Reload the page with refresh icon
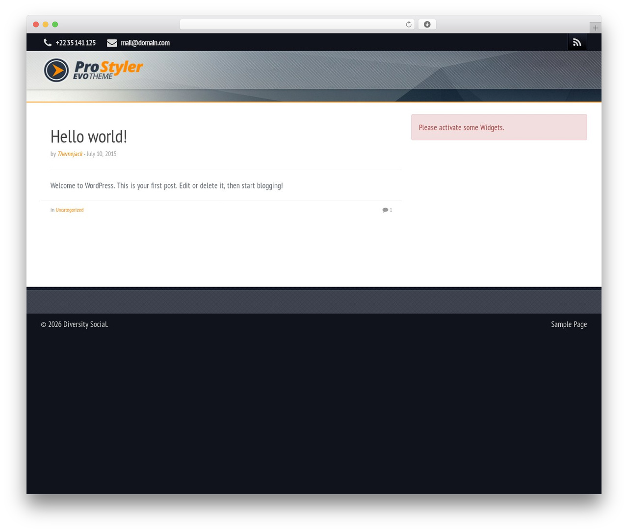 (409, 25)
